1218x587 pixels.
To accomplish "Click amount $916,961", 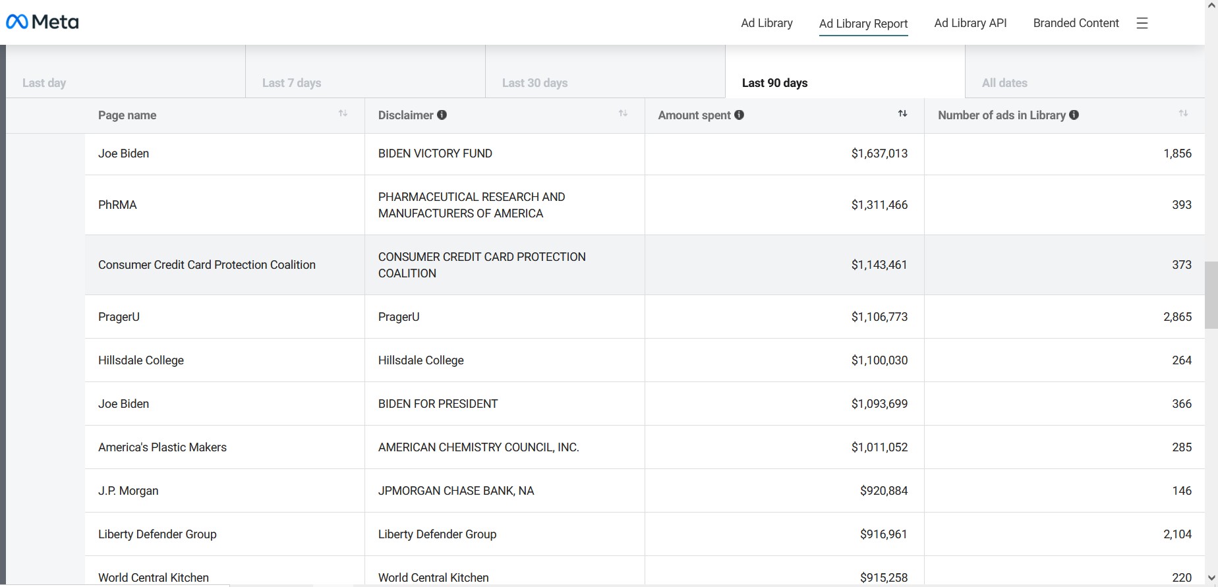I will tap(884, 534).
